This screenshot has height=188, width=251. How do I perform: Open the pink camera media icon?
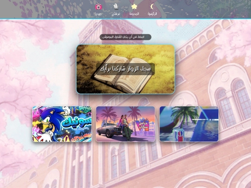click(x=98, y=6)
